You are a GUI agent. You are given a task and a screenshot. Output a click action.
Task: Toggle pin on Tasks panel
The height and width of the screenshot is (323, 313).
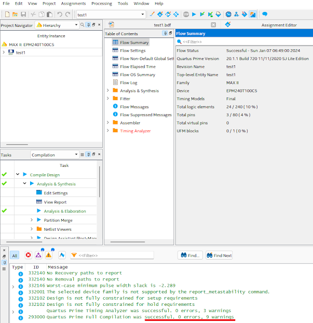pos(88,155)
